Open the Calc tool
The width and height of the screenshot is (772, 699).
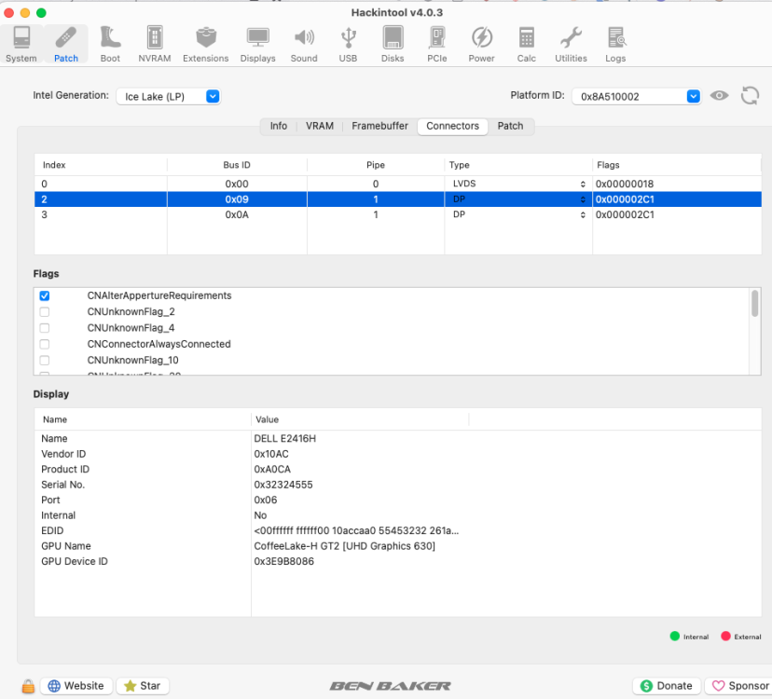tap(526, 45)
